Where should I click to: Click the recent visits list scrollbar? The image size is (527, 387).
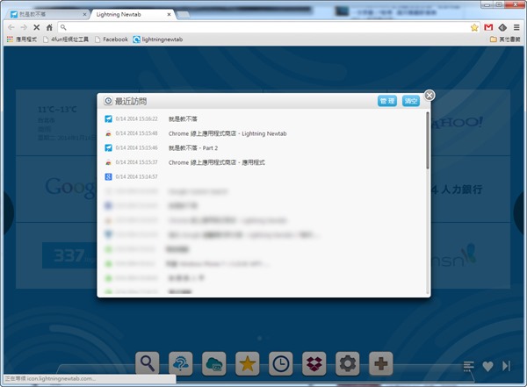[428, 140]
